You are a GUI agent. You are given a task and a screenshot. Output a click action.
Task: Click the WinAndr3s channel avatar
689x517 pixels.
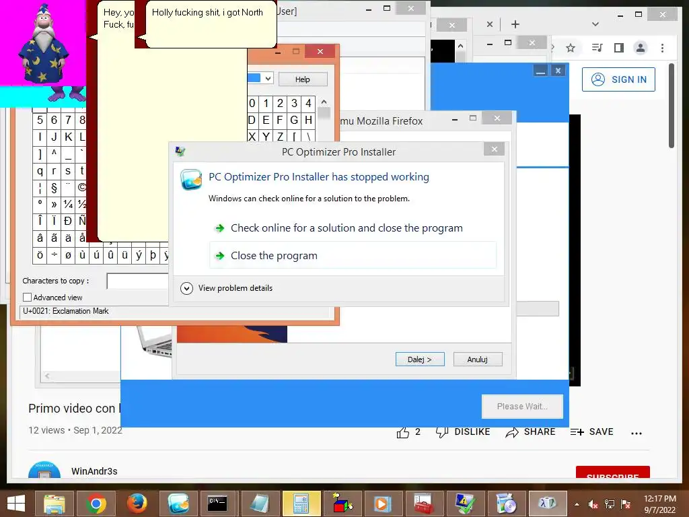tap(44, 469)
